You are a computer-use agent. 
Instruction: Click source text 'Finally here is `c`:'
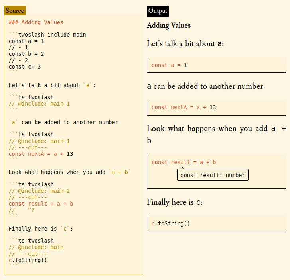click(41, 229)
